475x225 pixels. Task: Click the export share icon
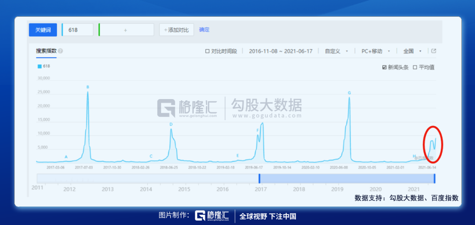pos(434,51)
